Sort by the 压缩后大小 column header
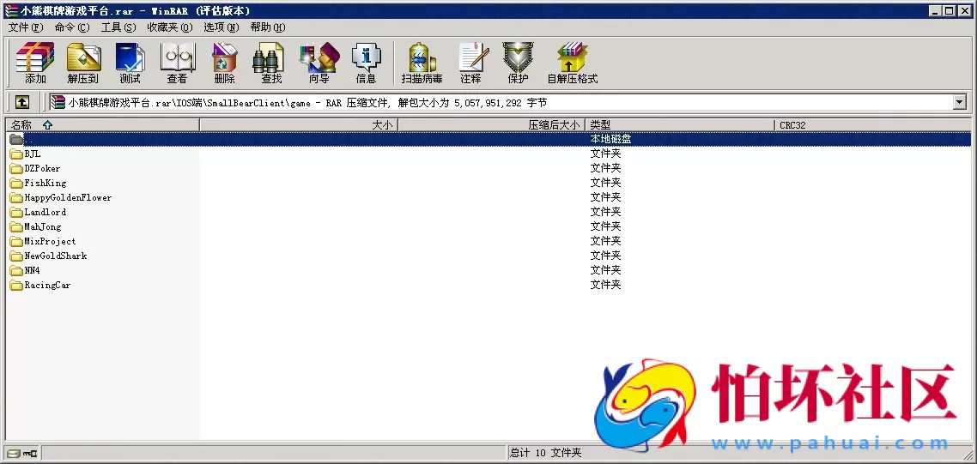 point(492,125)
